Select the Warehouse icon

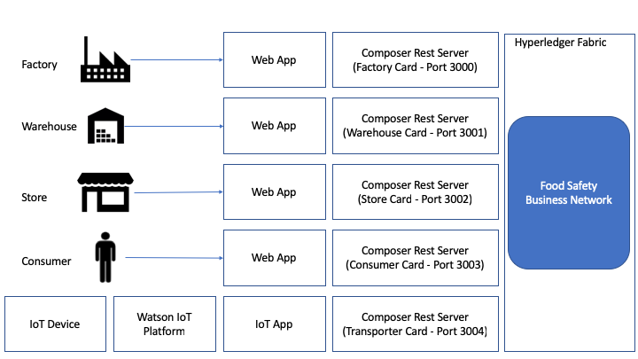105,126
